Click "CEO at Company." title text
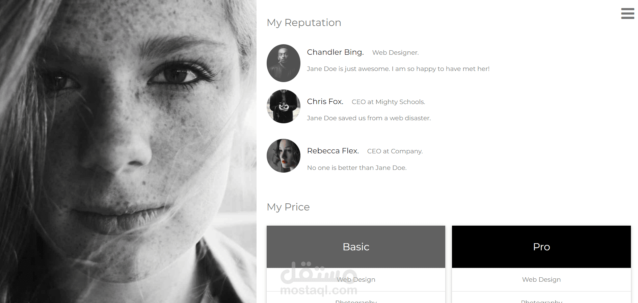The width and height of the screenshot is (638, 303). pyautogui.click(x=395, y=151)
